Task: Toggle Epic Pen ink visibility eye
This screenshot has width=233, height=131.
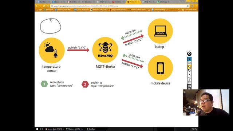Action: 189,59
